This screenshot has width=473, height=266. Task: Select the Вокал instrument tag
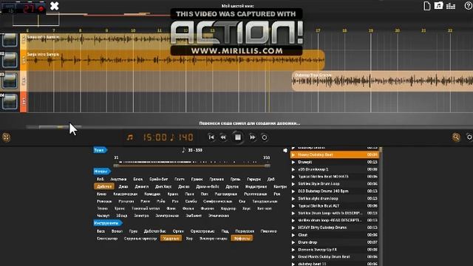(x=117, y=231)
